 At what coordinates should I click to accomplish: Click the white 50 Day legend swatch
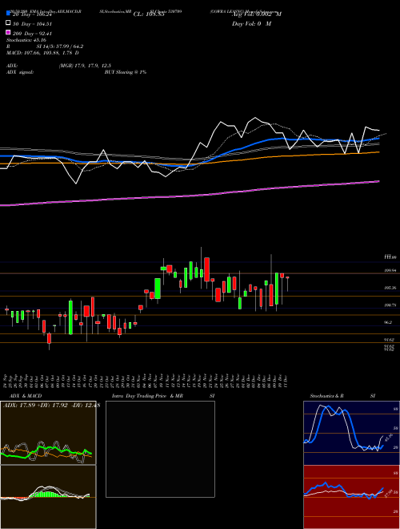[8, 23]
